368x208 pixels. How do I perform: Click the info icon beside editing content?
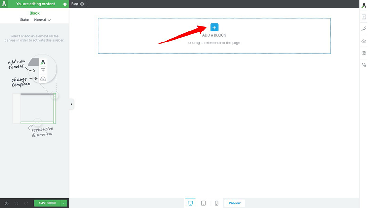[x=65, y=4]
